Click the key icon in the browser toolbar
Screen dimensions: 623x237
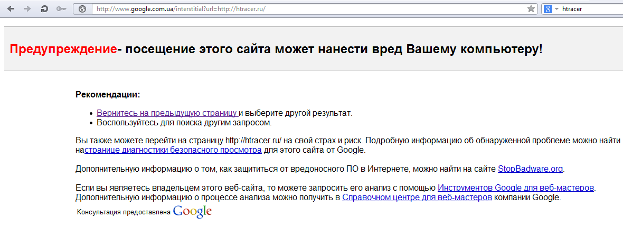coord(61,9)
